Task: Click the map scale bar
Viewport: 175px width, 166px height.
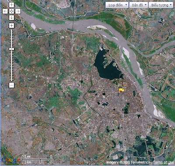Action: pyautogui.click(x=37, y=159)
